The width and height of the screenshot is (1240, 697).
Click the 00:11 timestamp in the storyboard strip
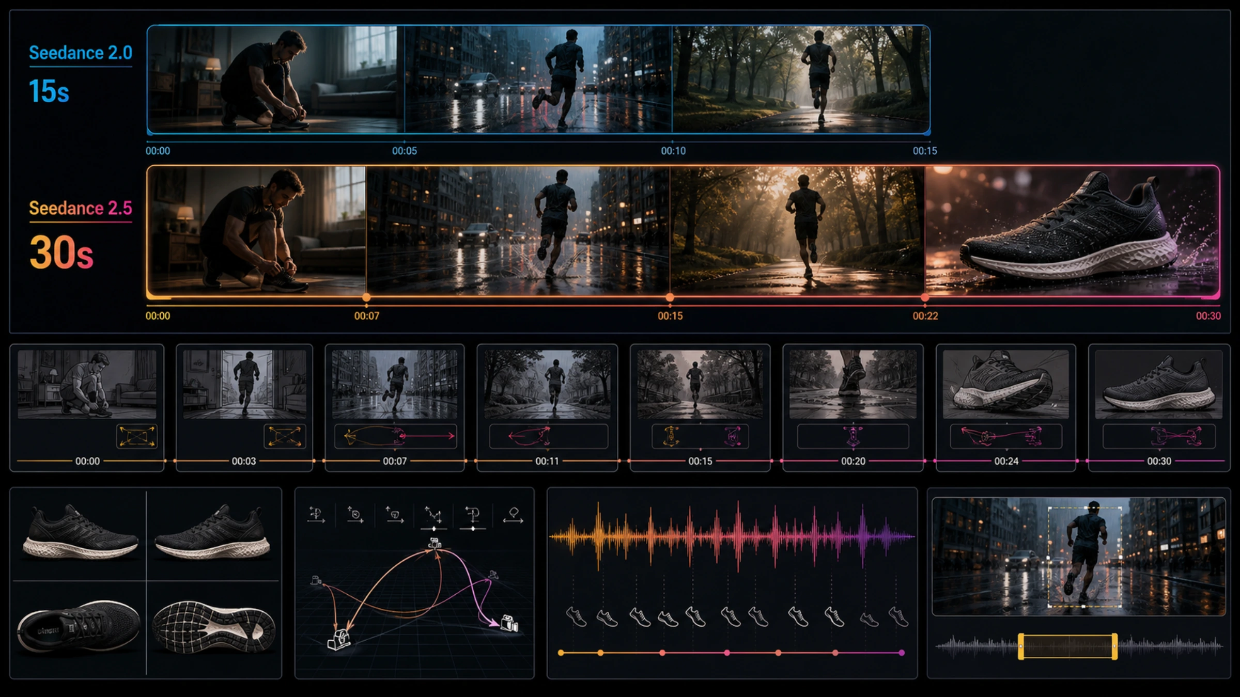[547, 461]
